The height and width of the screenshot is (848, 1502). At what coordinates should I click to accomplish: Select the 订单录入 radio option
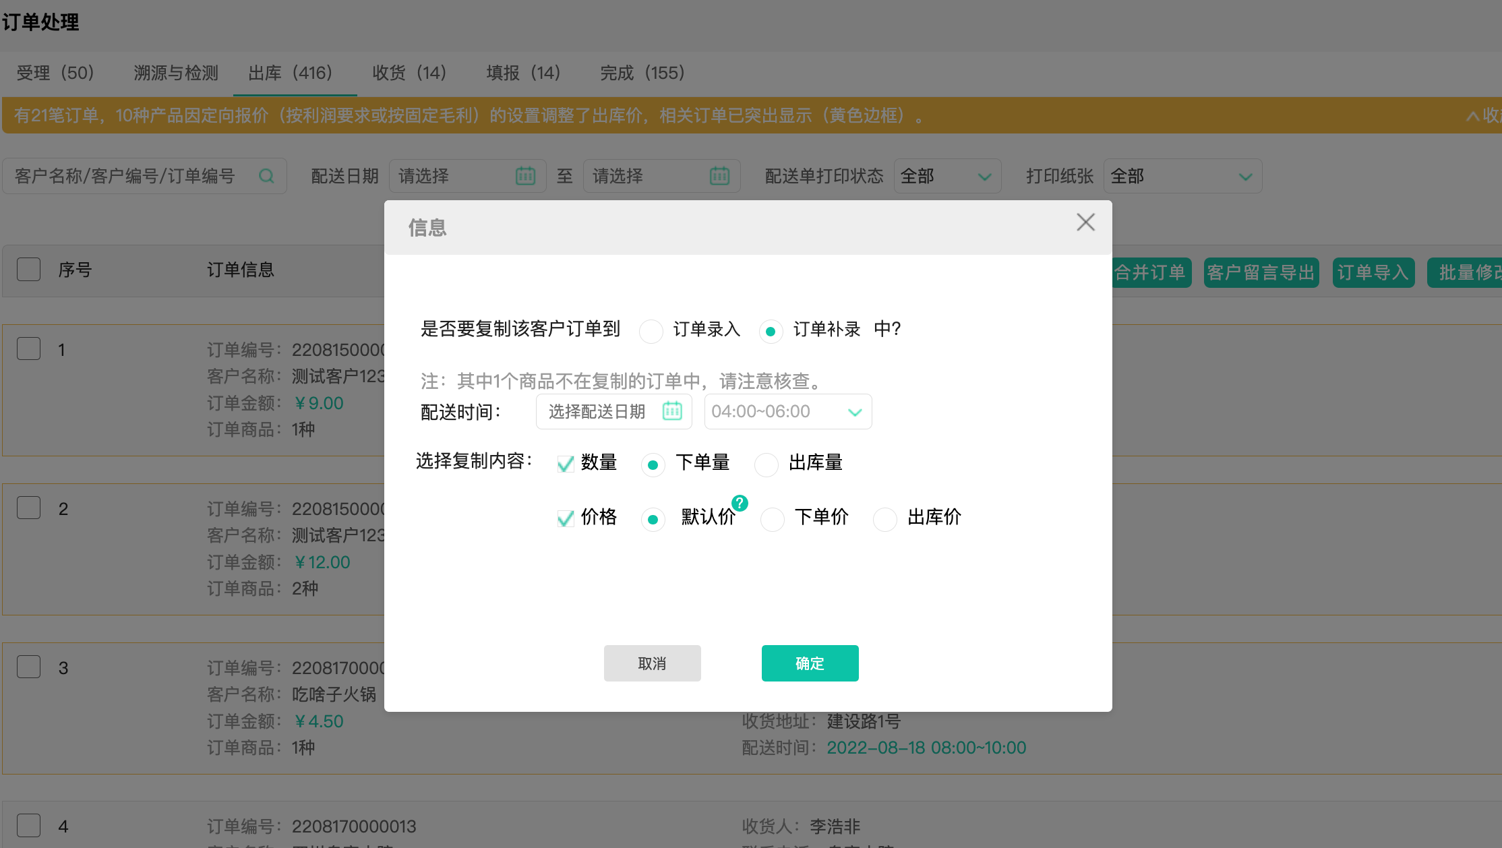point(651,331)
